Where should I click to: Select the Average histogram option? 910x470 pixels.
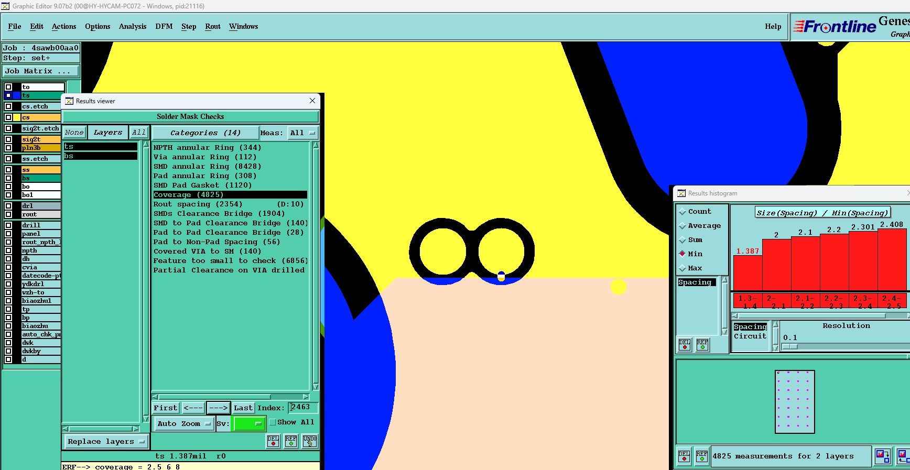pos(682,226)
